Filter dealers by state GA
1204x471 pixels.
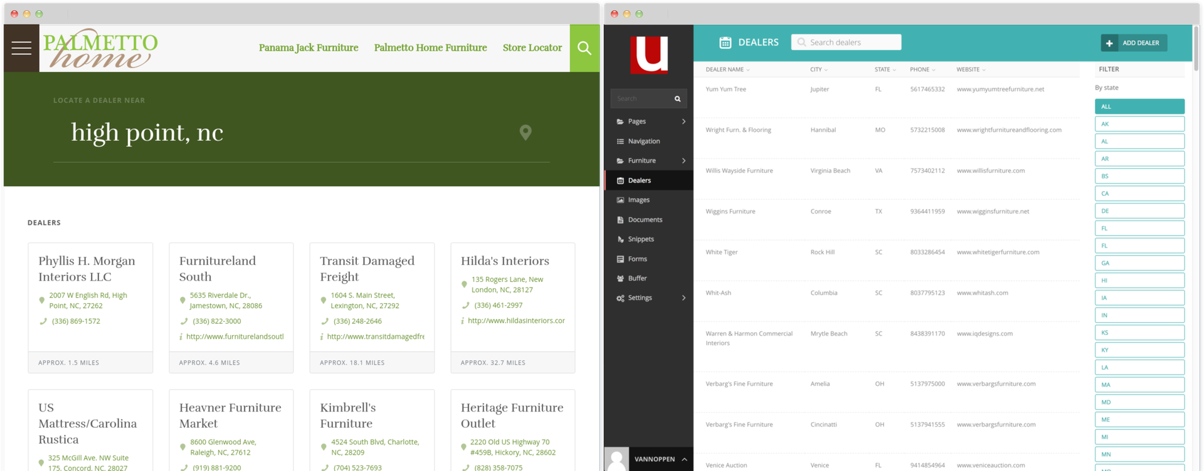(1139, 263)
